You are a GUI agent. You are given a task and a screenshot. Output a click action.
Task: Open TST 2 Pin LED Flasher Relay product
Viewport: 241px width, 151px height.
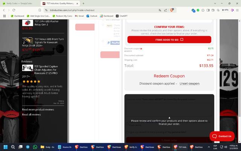tap(47, 23)
